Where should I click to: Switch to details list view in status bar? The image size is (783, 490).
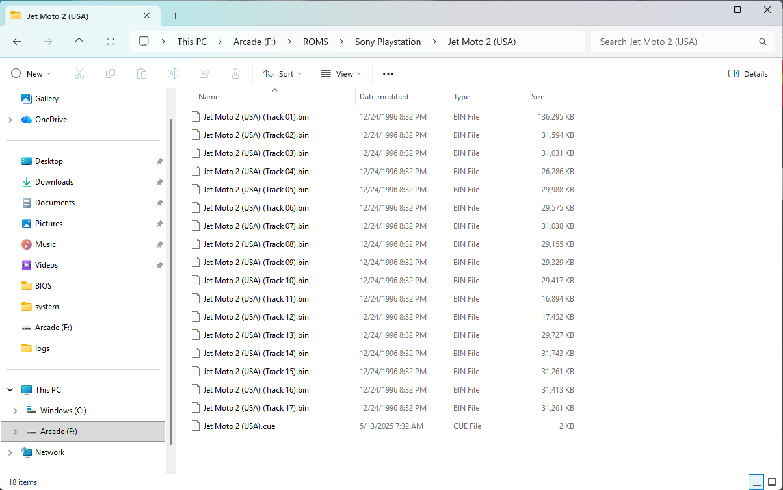tap(756, 482)
